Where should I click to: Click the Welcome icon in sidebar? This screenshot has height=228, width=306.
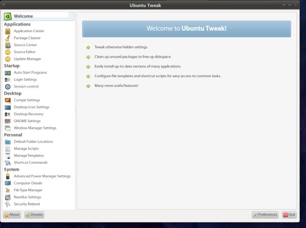tap(8, 16)
